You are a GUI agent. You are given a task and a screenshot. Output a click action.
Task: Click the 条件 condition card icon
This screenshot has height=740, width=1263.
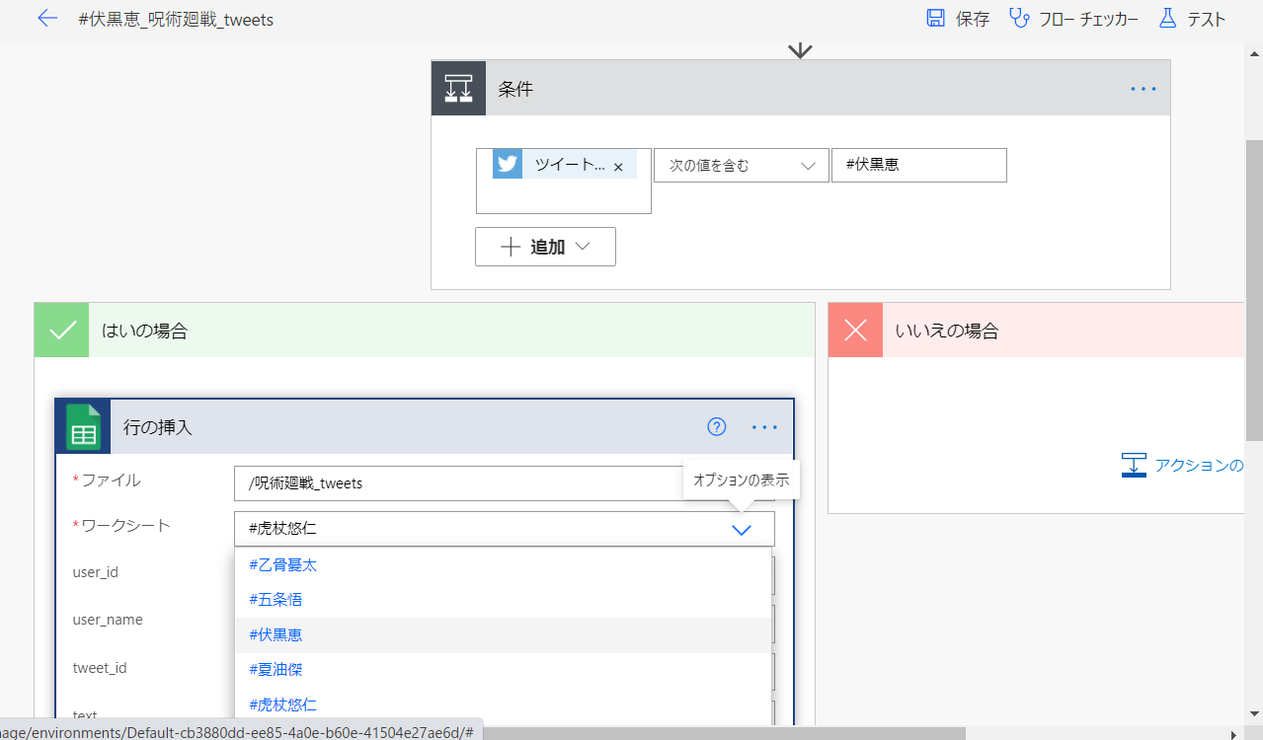coord(458,88)
